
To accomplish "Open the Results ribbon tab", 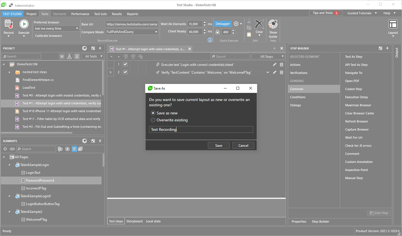I will click(x=117, y=14).
